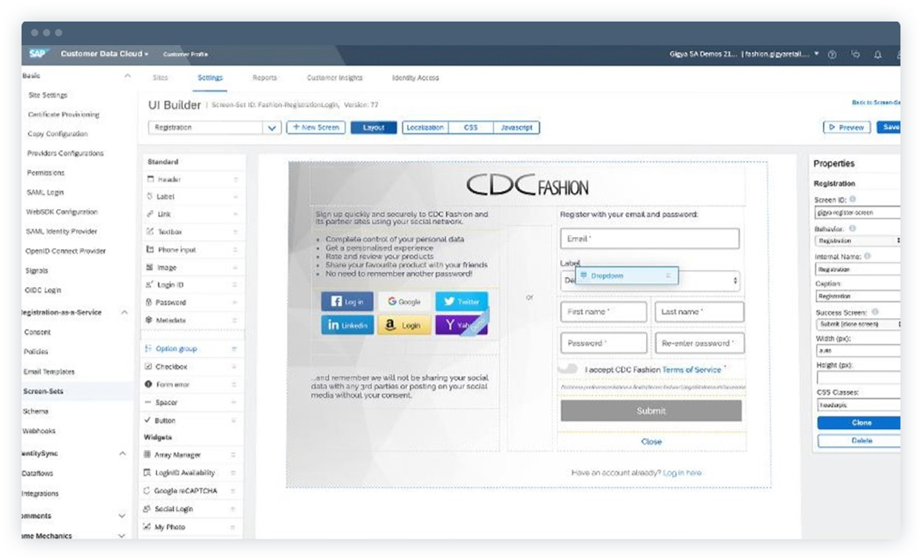Select the Social Login widget
This screenshot has width=922, height=560.
[176, 510]
